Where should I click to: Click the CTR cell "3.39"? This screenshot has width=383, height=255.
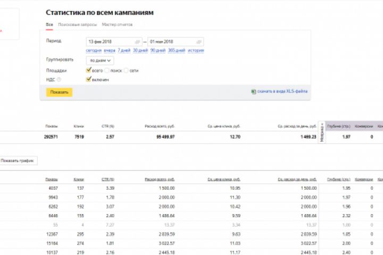110,188
